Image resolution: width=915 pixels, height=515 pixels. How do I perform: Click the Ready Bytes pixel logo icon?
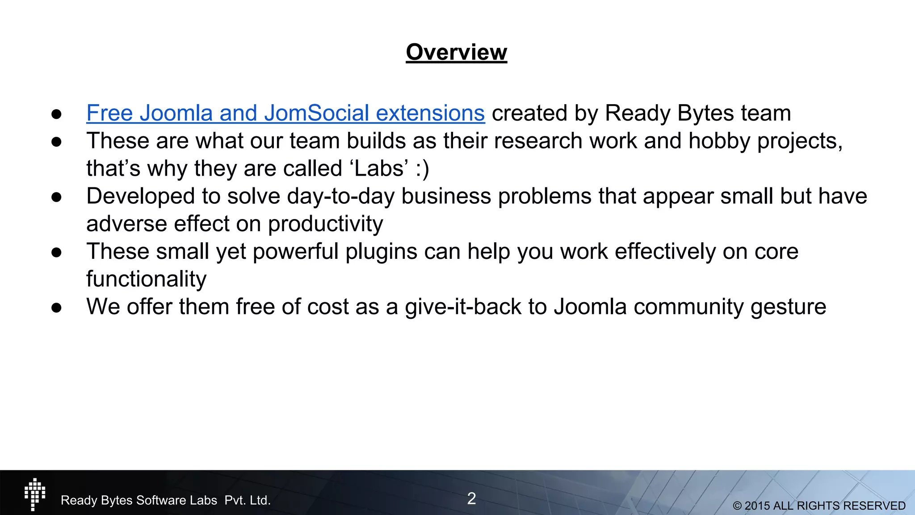coord(34,494)
